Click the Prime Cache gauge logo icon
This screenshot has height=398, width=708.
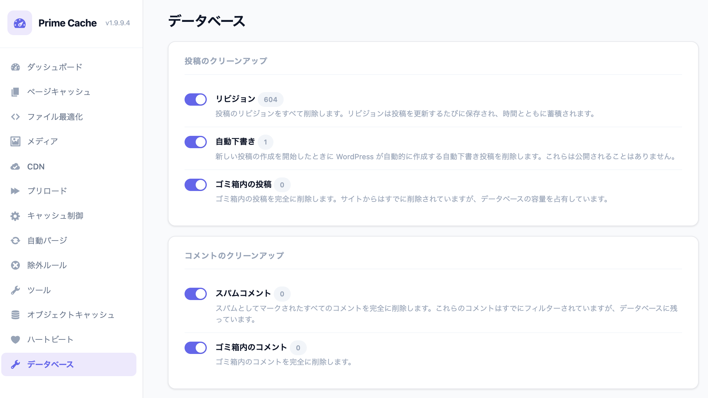pyautogui.click(x=20, y=23)
